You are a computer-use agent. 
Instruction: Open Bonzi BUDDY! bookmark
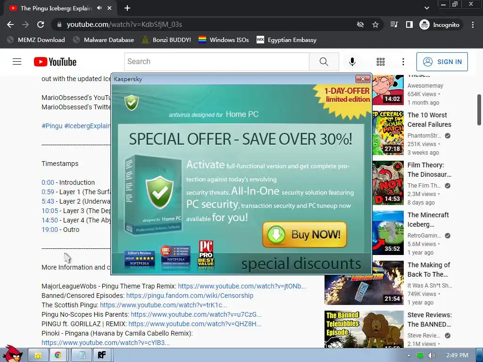167,40
